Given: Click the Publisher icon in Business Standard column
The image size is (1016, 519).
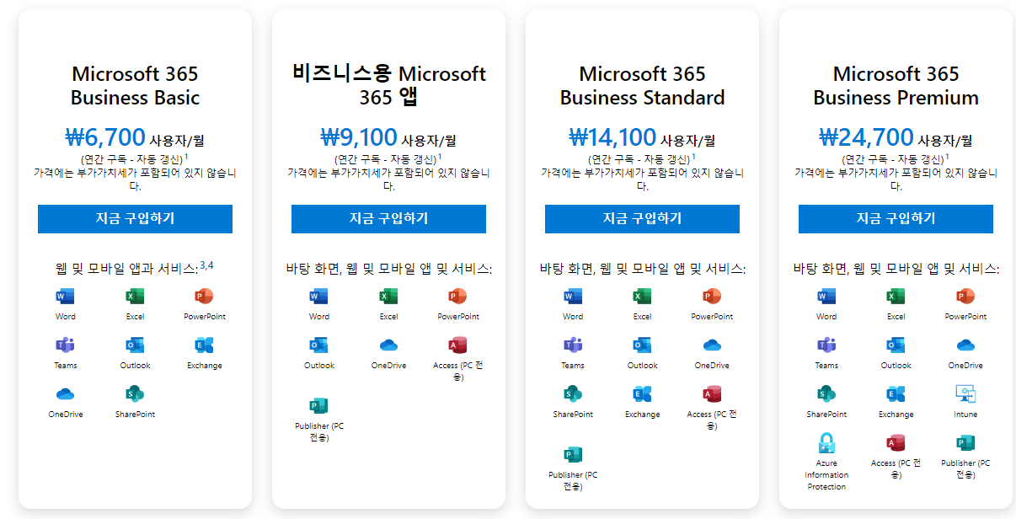Looking at the screenshot, I should (572, 454).
